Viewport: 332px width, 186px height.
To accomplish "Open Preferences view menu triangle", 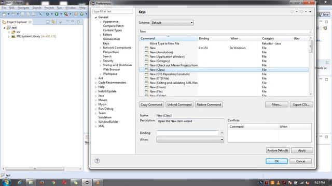I will tap(310, 12).
